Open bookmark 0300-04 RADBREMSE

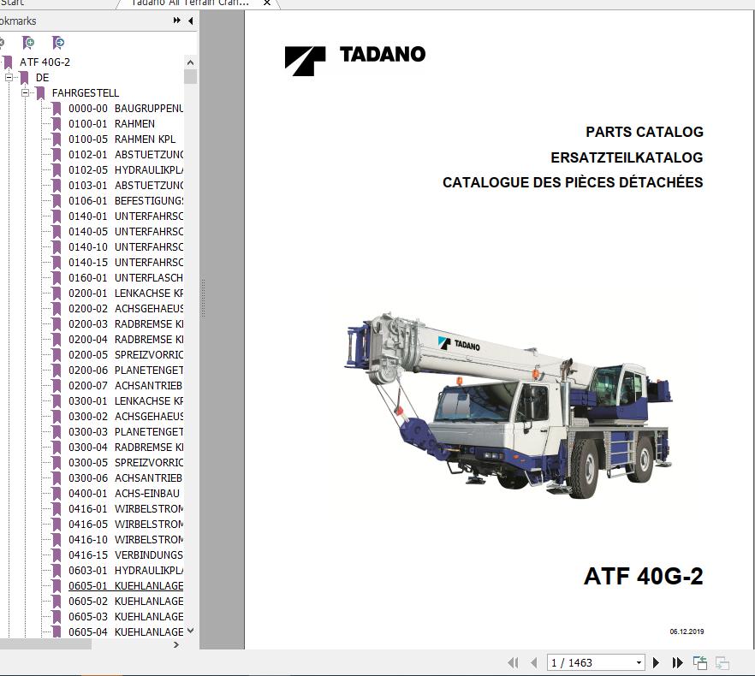click(125, 448)
